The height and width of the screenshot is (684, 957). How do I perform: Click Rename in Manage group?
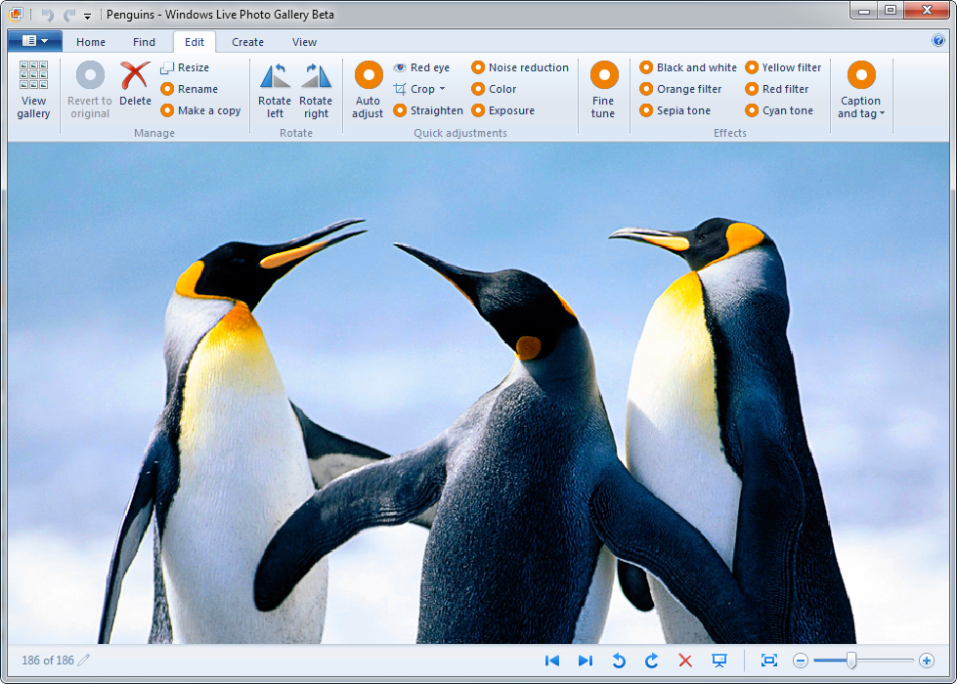[190, 89]
